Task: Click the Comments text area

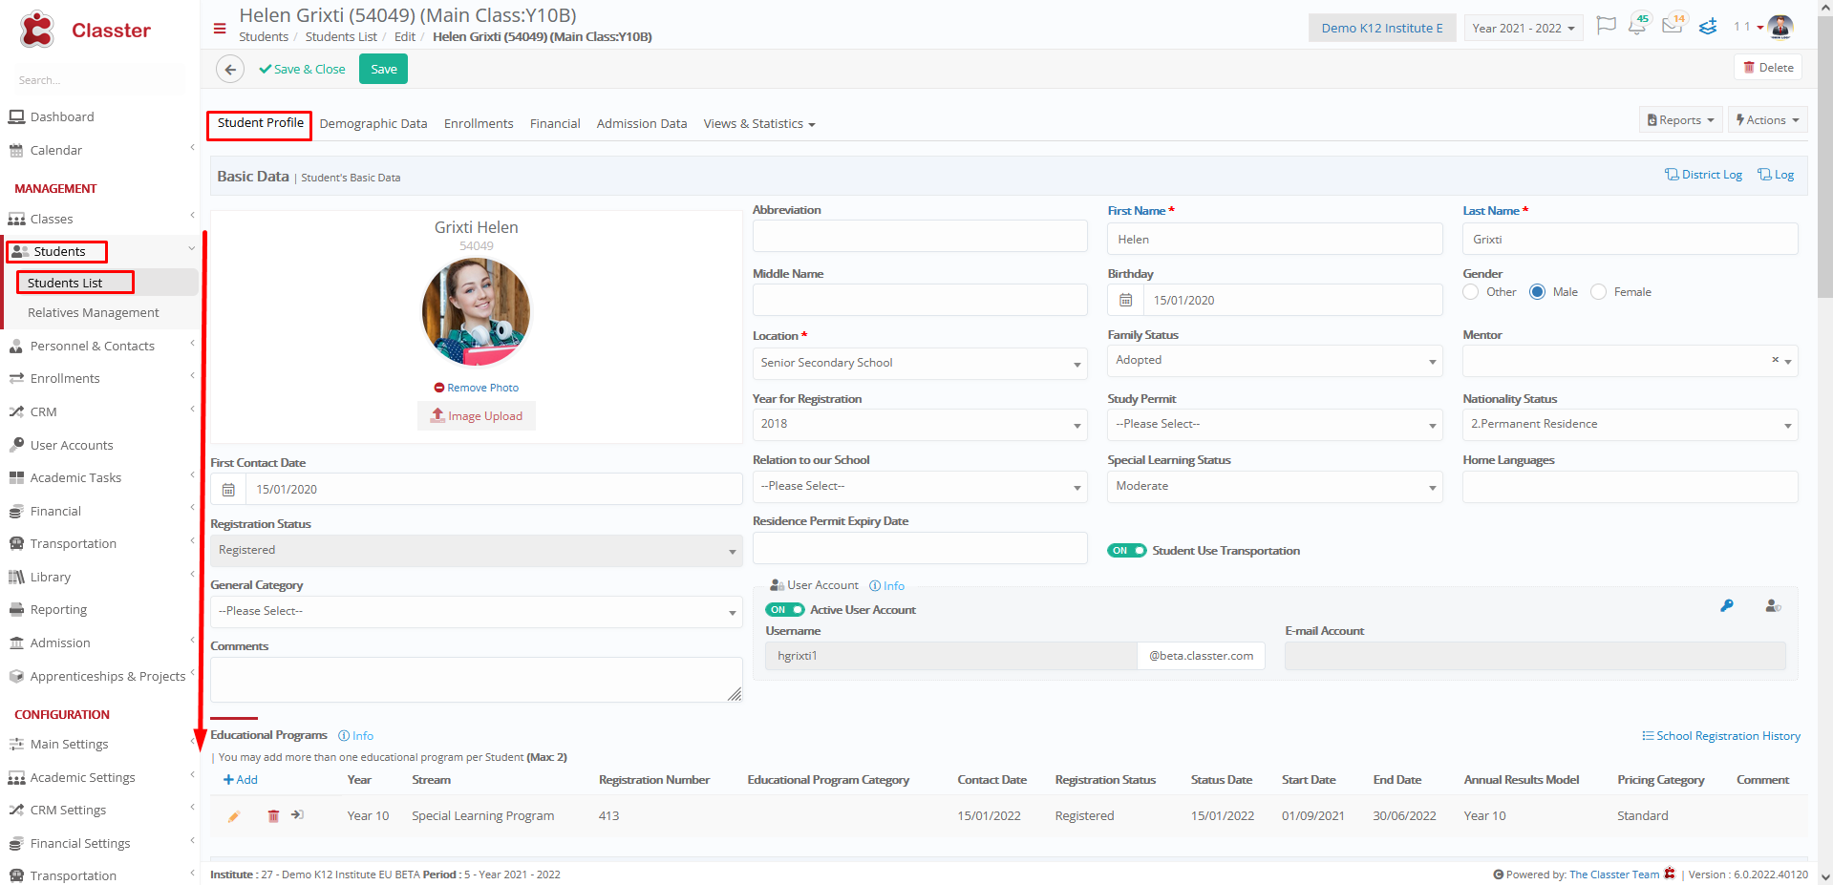Action: tap(477, 680)
